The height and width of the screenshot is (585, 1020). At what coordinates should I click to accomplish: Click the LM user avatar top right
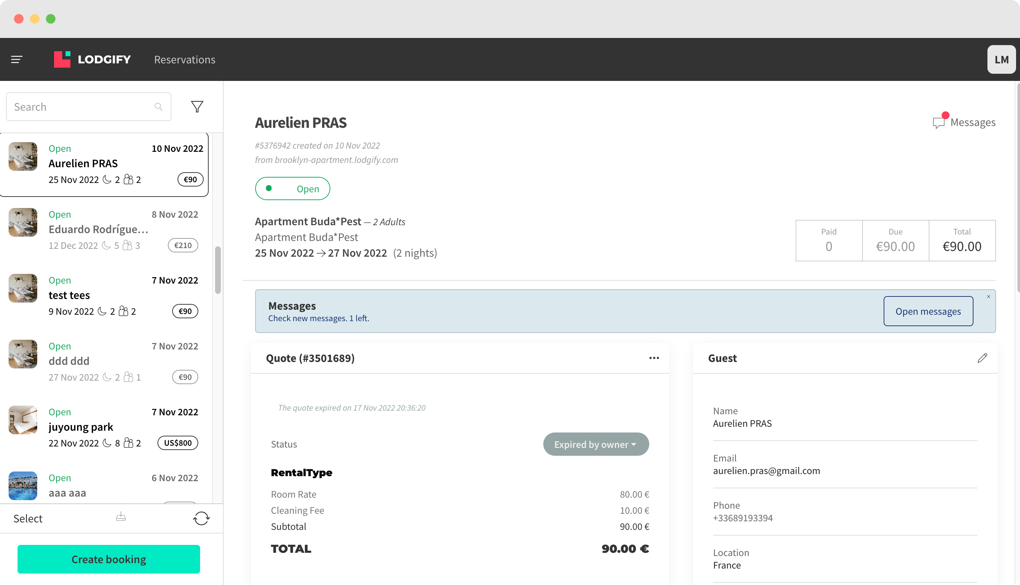(1002, 59)
